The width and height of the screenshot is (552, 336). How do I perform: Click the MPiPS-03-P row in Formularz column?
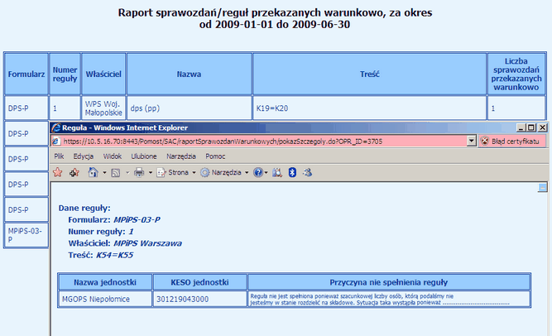pos(24,235)
